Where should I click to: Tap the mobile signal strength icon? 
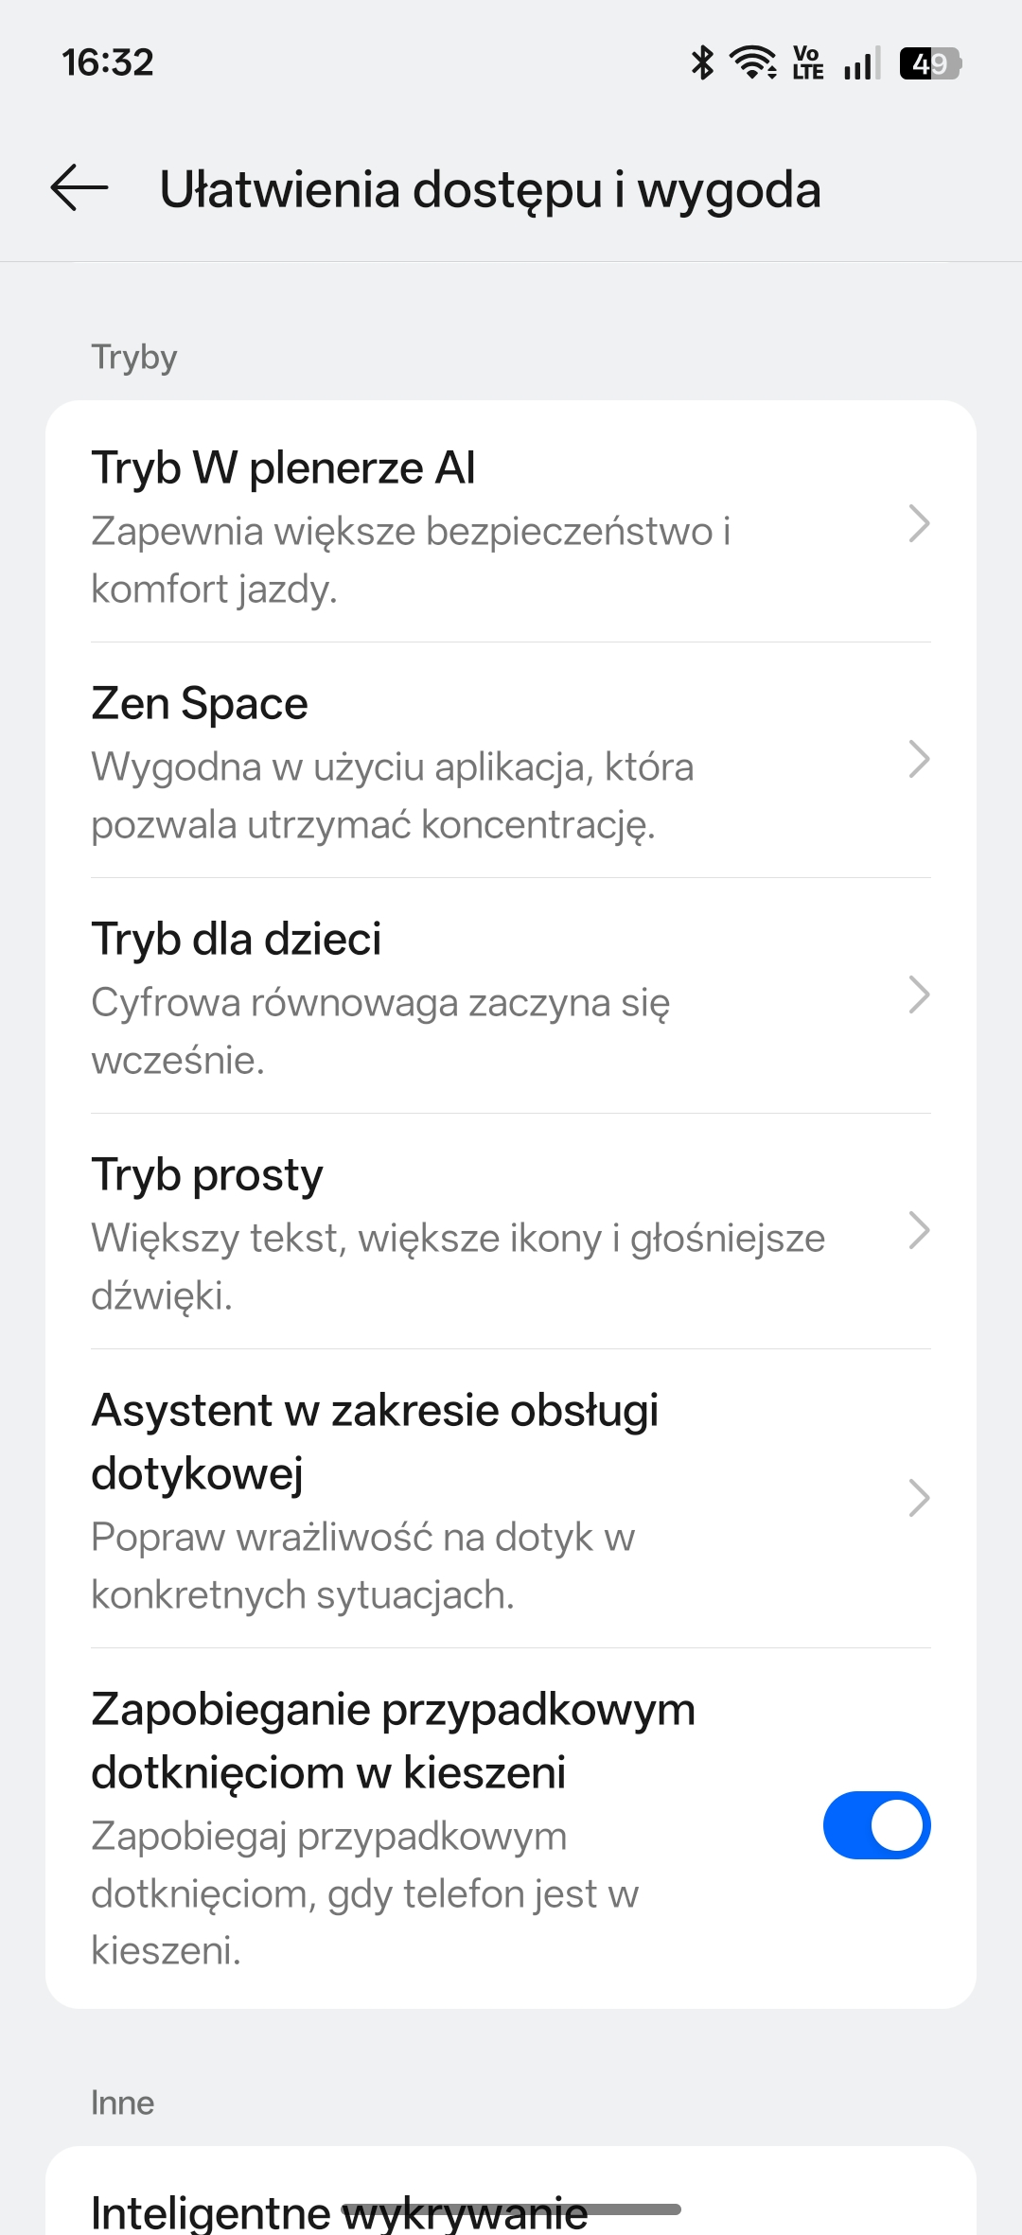[x=862, y=63]
